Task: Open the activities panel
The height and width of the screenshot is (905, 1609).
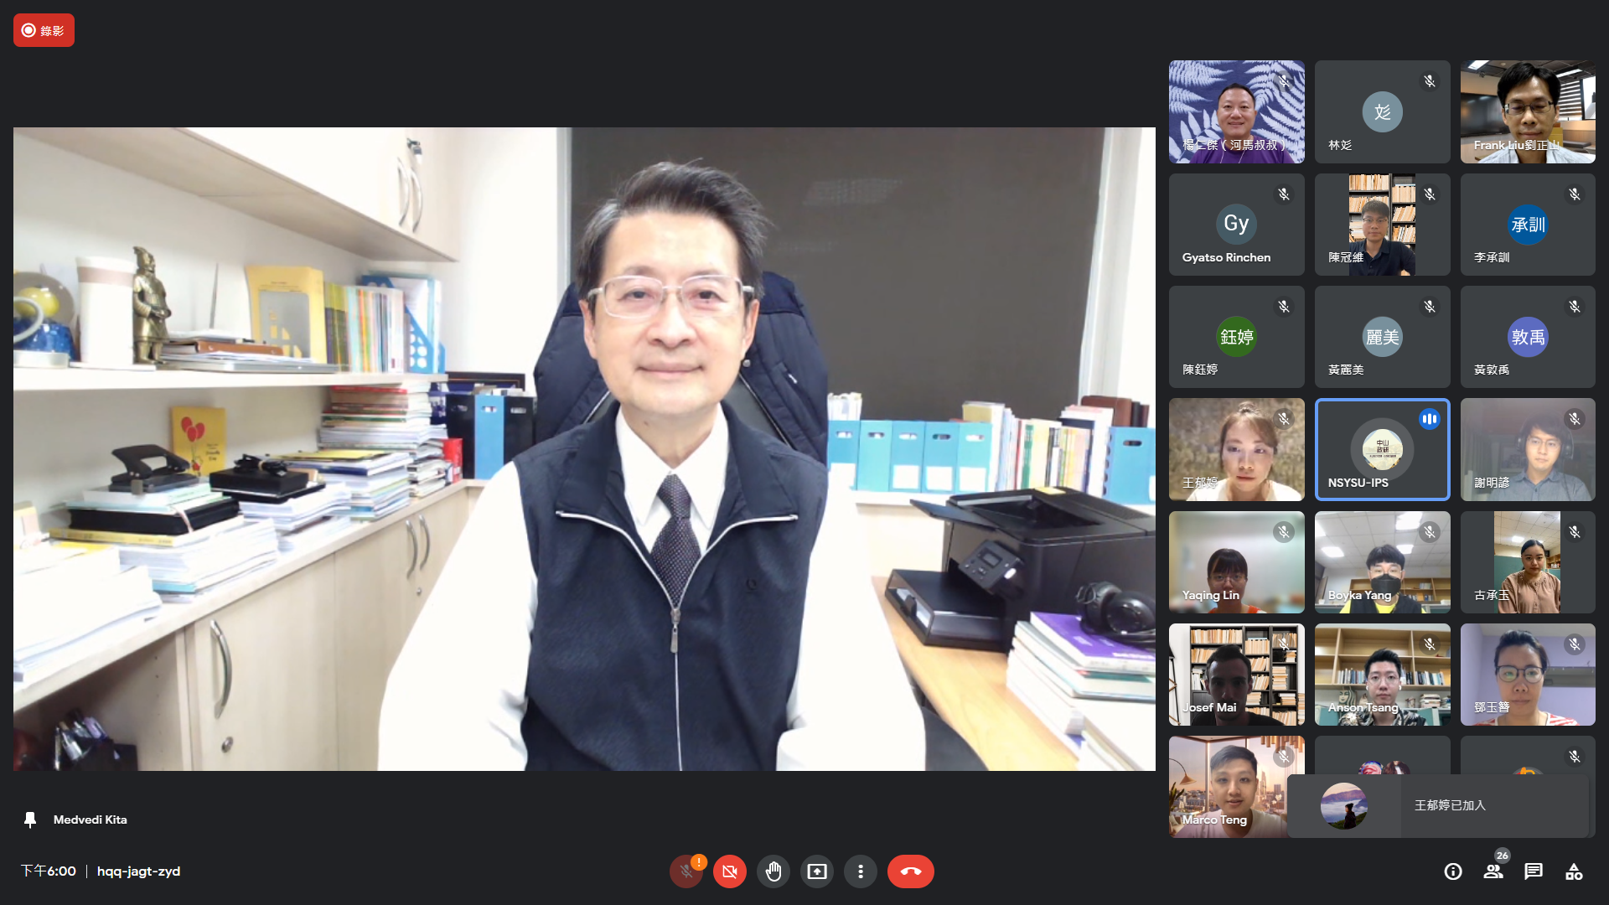Action: point(1574,871)
